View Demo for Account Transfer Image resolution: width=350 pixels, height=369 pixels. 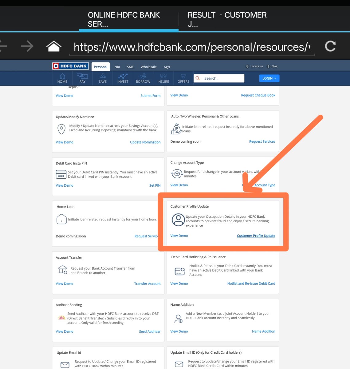65,284
